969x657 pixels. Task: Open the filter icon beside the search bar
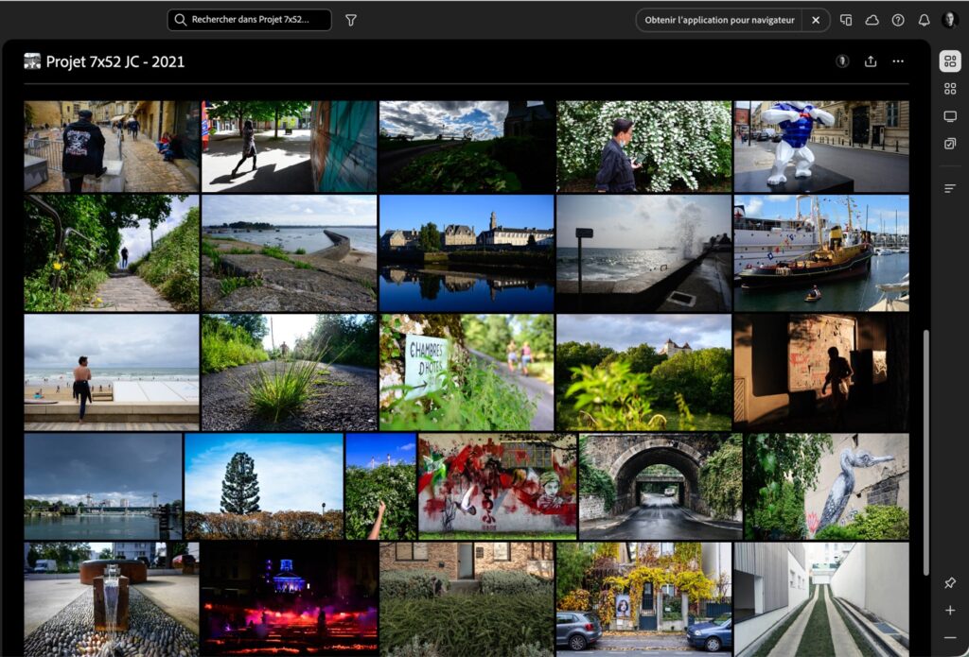click(350, 19)
